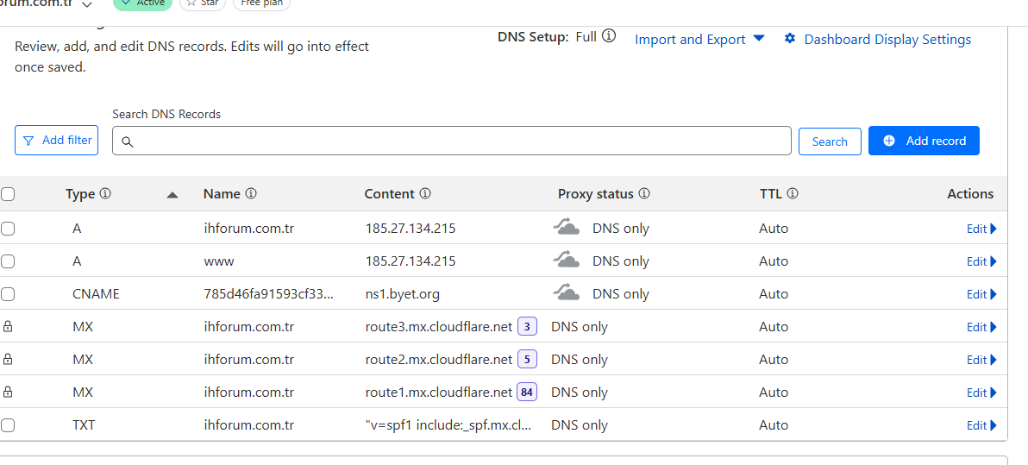Screen dimensions: 1028x465
Task: Click the Dashboard Display Settings gear icon
Action: coord(790,39)
